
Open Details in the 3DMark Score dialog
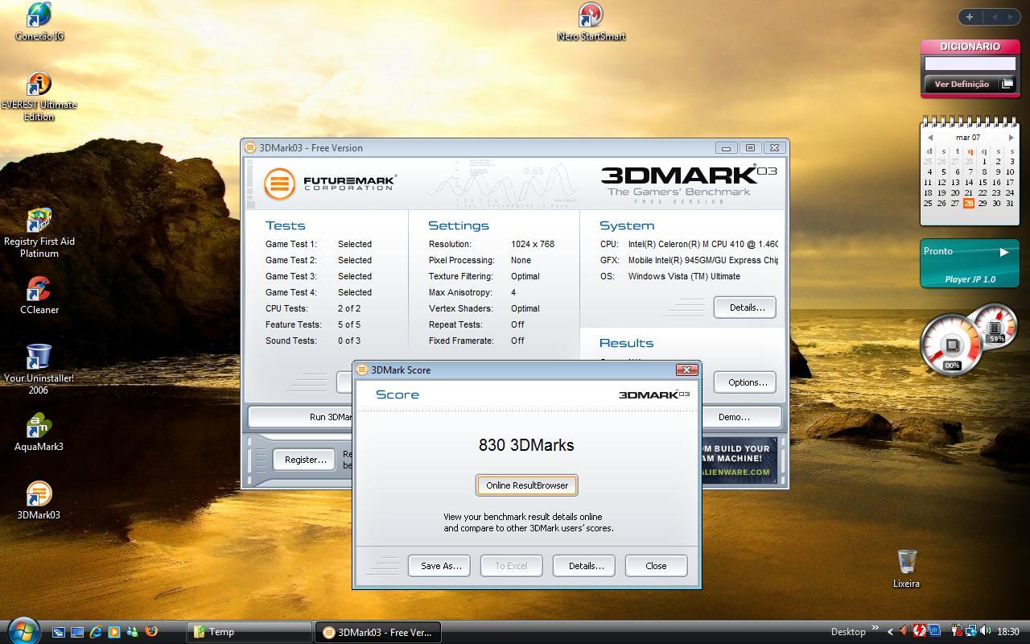coord(586,566)
